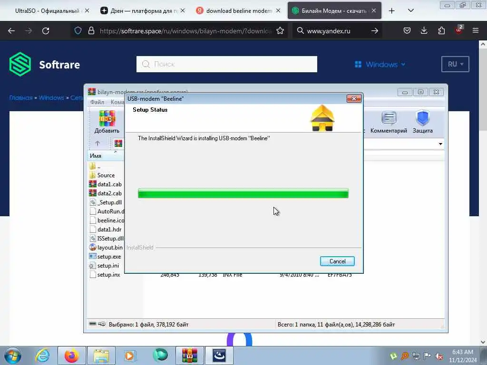Viewport: 487px width, 365px height.
Task: Switch to the InstallShield taskbar item
Action: [219, 355]
